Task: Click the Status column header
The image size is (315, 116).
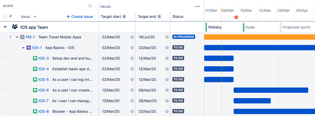Action: pyautogui.click(x=178, y=16)
